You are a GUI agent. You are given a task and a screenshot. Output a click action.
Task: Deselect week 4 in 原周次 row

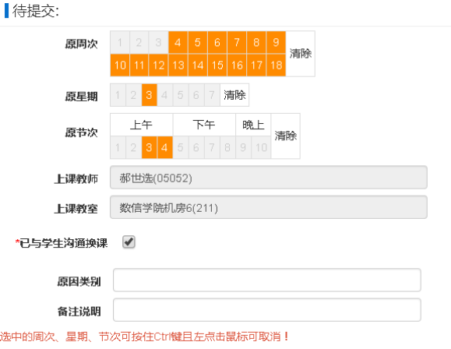[178, 42]
